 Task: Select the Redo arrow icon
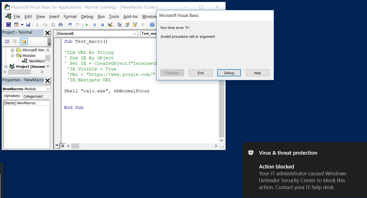(78, 25)
